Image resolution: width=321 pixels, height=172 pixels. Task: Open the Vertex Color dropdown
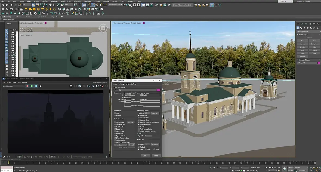(x=120, y=145)
